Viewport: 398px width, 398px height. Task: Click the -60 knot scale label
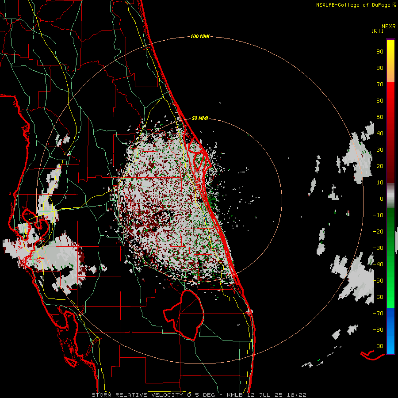point(378,297)
